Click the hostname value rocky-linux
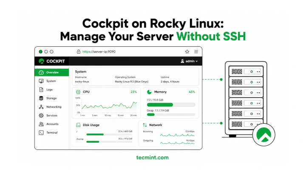The image size is (306, 172). click(82, 82)
